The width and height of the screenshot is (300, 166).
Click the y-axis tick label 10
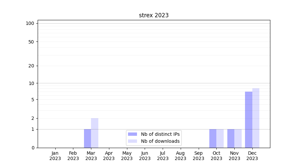(x=31, y=83)
